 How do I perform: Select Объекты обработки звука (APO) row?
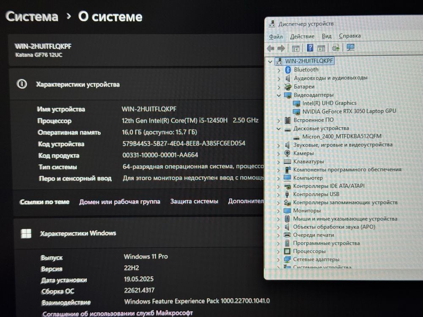point(334,227)
